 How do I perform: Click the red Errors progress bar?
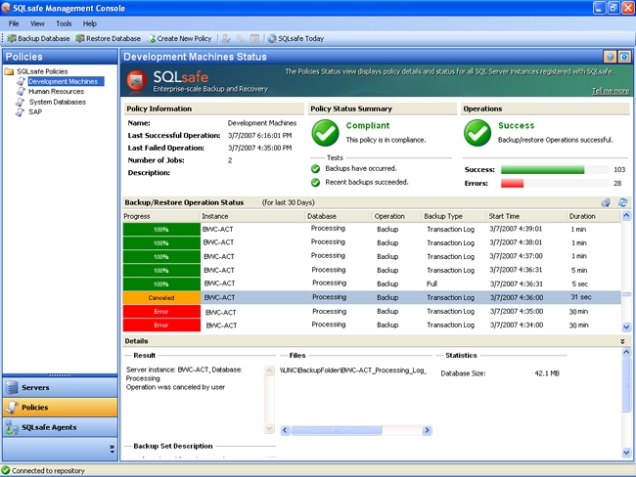pyautogui.click(x=512, y=184)
